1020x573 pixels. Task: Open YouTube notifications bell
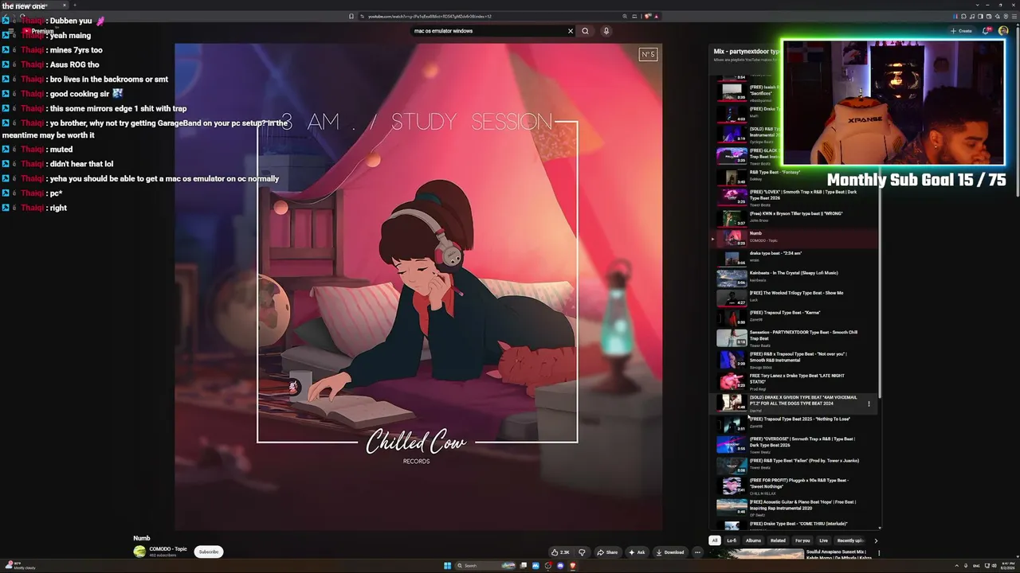(986, 31)
